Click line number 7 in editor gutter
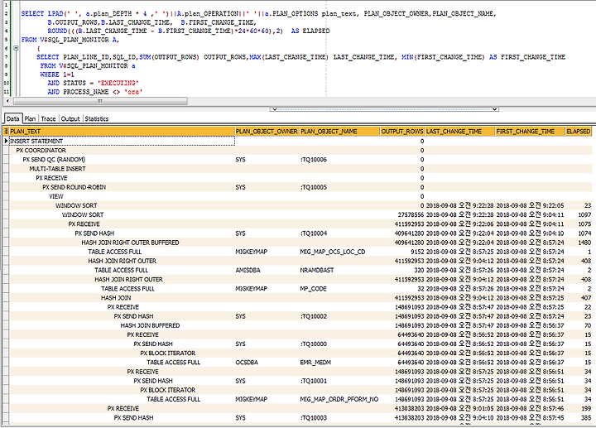Image resolution: width=596 pixels, height=428 pixels. coord(6,57)
